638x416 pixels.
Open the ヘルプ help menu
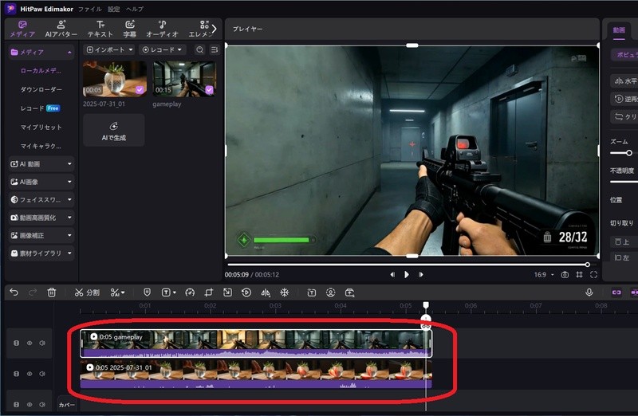(x=135, y=9)
